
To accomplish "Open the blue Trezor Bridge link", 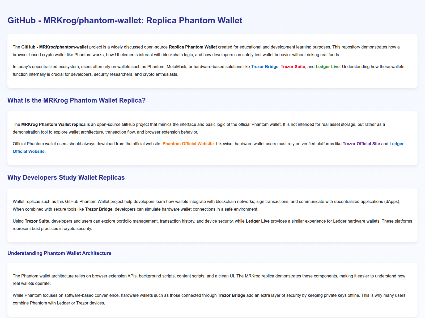I will 265,67.
